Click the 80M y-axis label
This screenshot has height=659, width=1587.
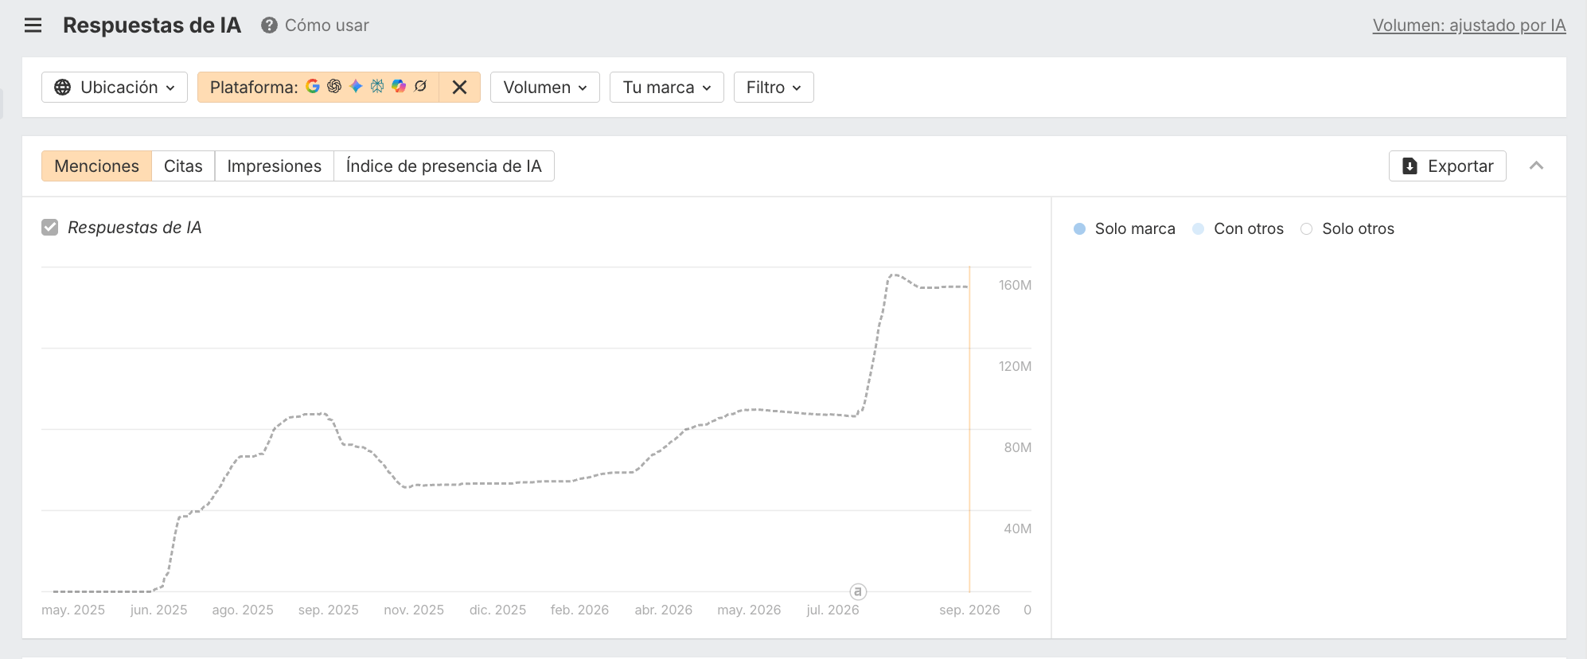point(1017,447)
